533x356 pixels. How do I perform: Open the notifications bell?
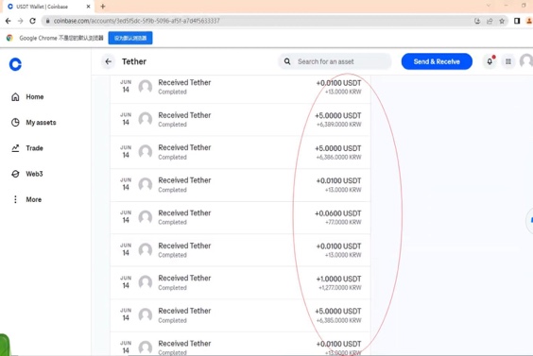490,61
